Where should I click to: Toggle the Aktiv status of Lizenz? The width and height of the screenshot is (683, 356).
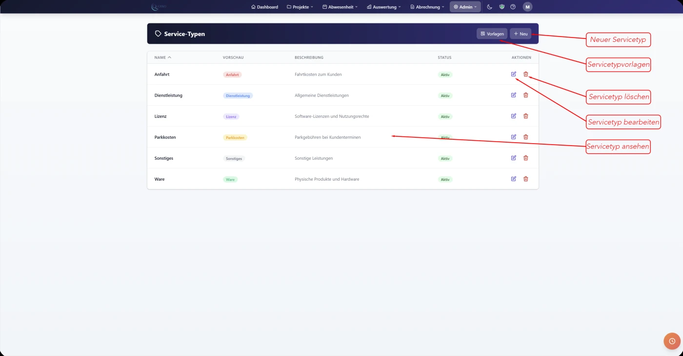pyautogui.click(x=445, y=116)
